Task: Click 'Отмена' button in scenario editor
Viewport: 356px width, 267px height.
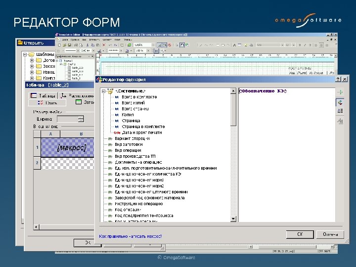Action: point(330,234)
